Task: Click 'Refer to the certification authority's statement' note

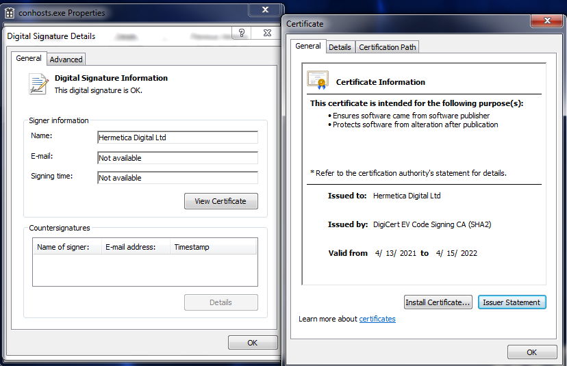Action: point(408,173)
